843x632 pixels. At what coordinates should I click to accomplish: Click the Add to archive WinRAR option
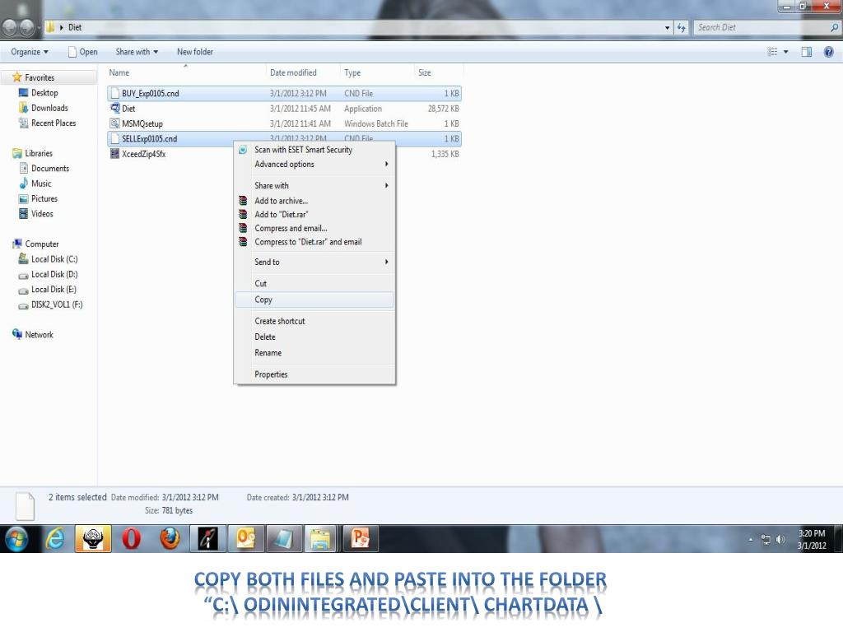tap(281, 201)
